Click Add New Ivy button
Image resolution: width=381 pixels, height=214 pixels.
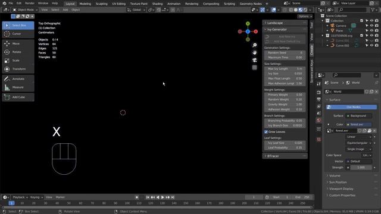tap(285, 37)
